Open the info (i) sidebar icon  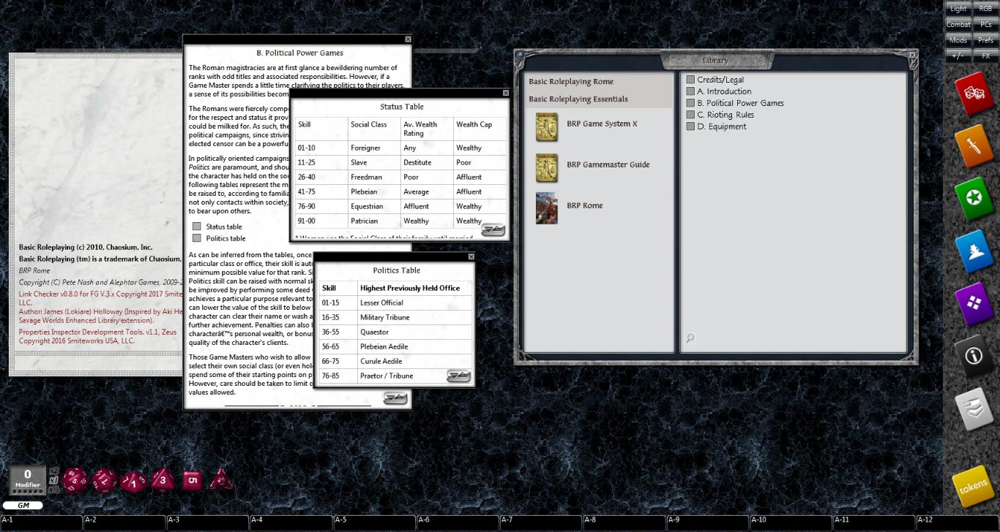pos(975,356)
